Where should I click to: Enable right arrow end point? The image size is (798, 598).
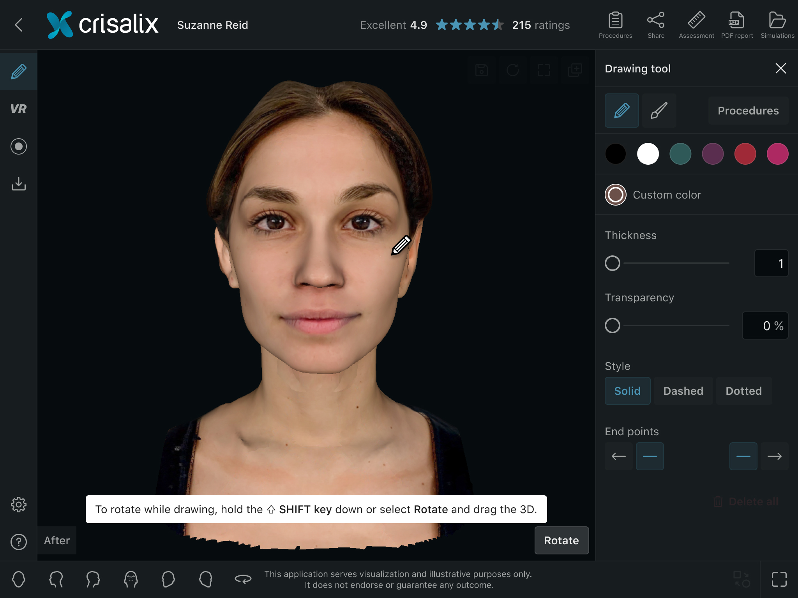(774, 456)
